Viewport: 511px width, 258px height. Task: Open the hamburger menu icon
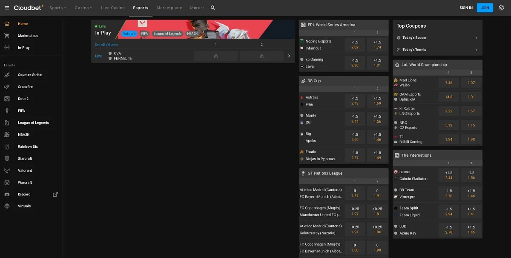point(7,8)
